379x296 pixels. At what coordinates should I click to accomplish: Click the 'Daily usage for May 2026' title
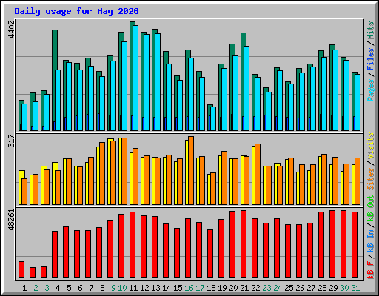click(x=76, y=11)
